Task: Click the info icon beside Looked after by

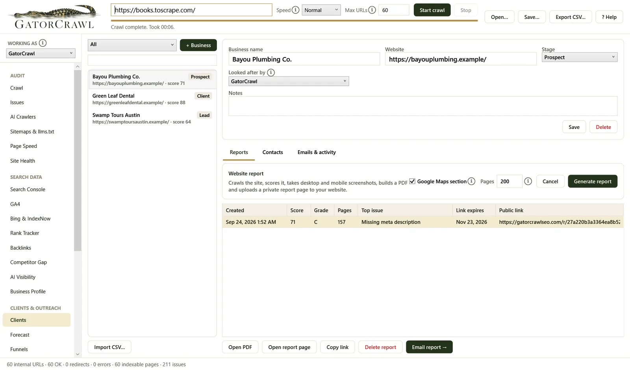Action: click(271, 72)
